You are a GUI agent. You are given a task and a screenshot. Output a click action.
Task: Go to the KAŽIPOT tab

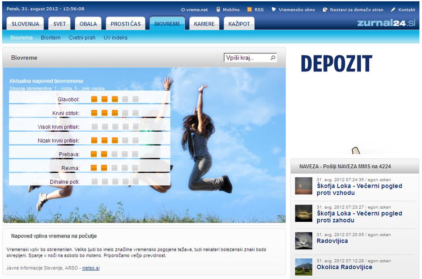pos(239,24)
